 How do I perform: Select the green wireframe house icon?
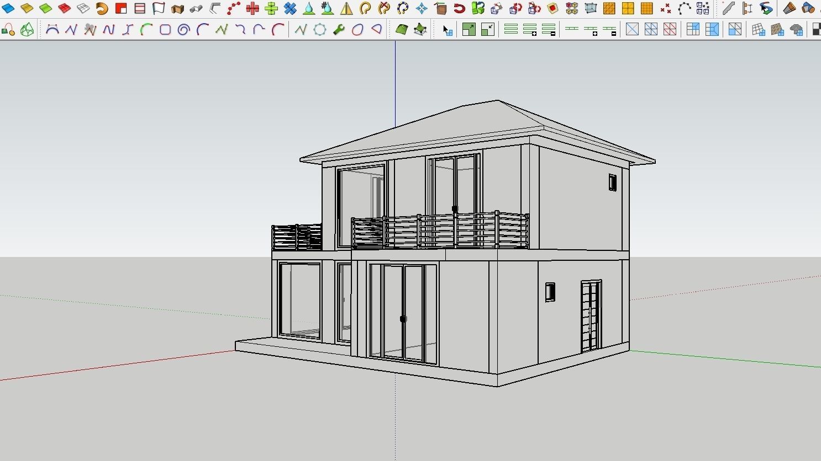[27, 30]
